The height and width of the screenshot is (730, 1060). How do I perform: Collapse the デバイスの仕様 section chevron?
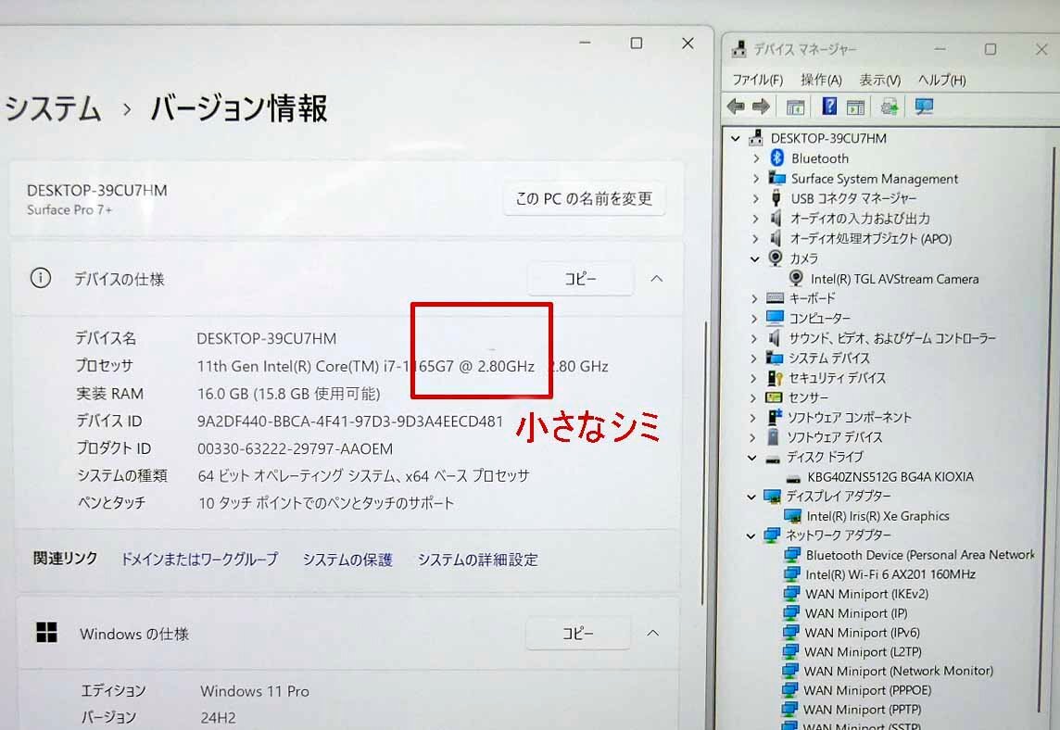656,279
